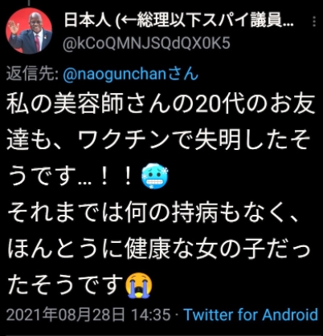Click the 14:35 time in the tweet footer

coord(151,314)
